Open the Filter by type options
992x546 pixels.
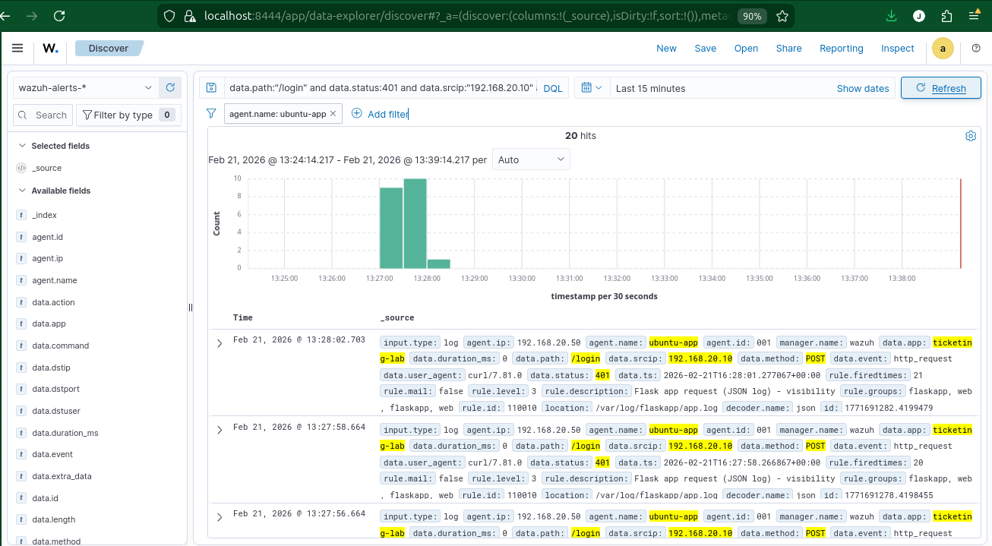(x=128, y=115)
